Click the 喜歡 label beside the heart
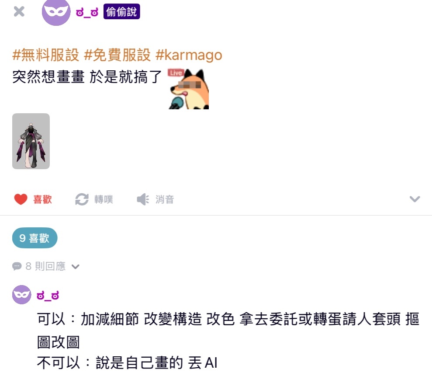Screen dimensions: 432x390 pyautogui.click(x=42, y=199)
